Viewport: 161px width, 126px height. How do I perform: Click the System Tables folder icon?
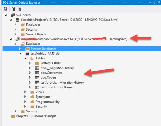pyautogui.click(x=37, y=63)
